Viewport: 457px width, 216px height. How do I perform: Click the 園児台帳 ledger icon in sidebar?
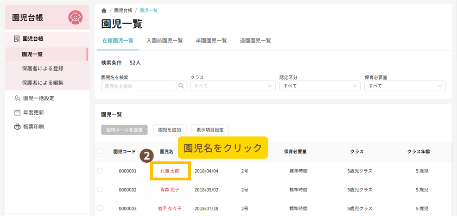(x=17, y=39)
